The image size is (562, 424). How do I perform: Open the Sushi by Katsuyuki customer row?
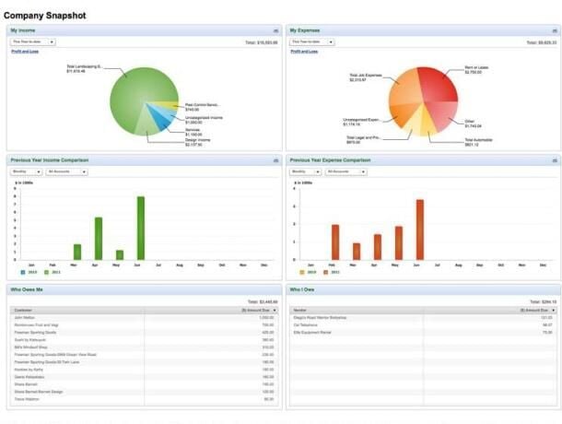(144, 340)
